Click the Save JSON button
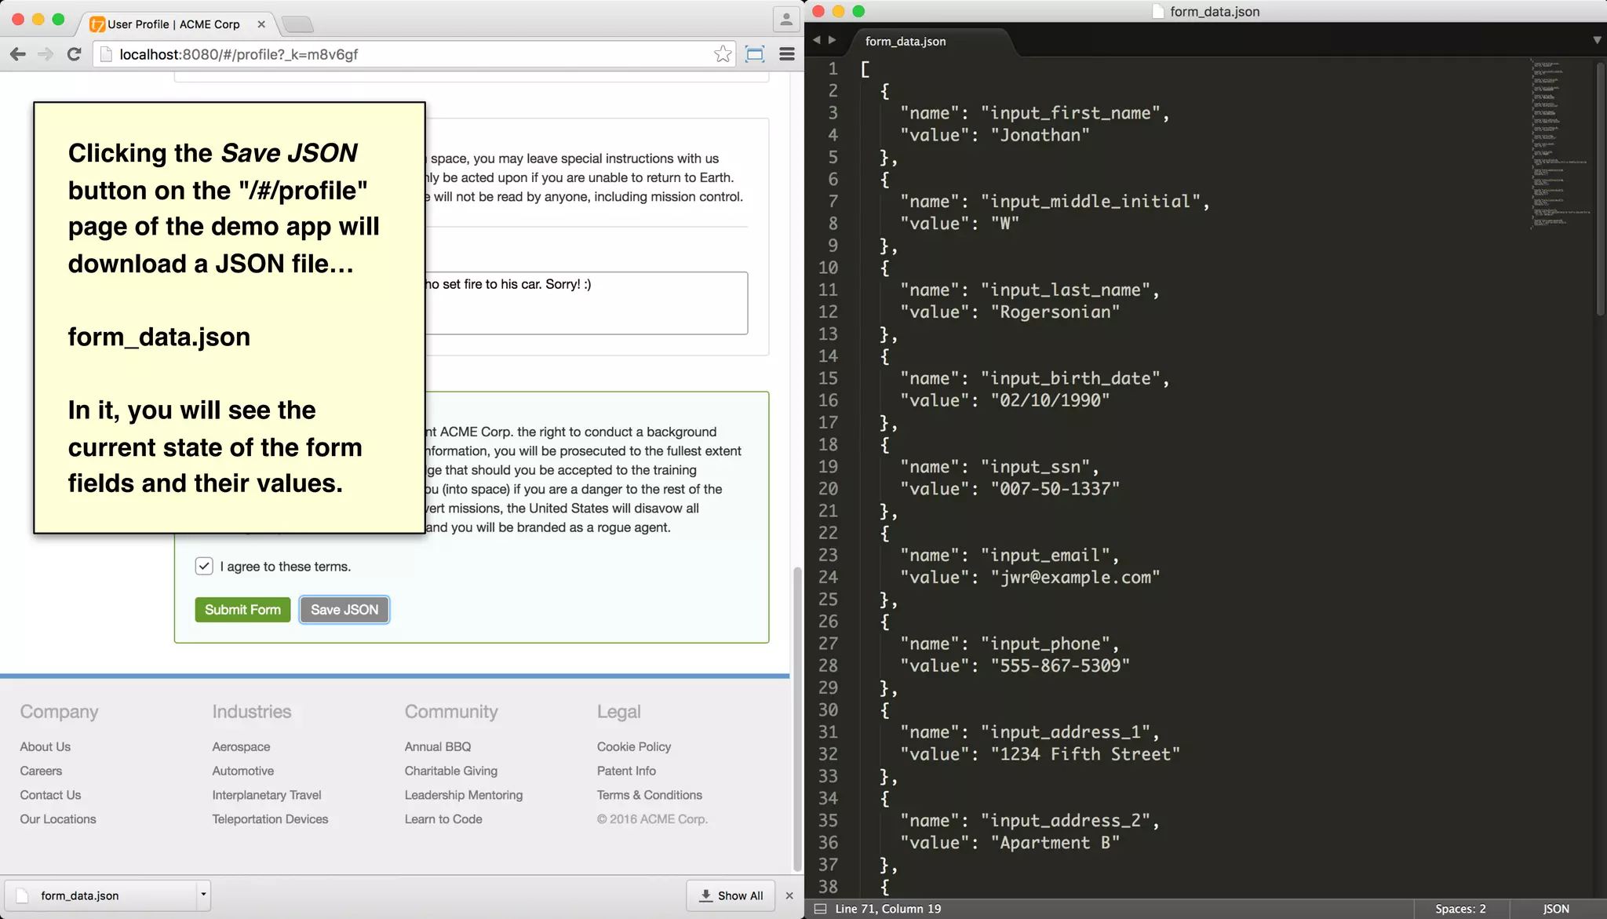The image size is (1607, 919). 344,610
